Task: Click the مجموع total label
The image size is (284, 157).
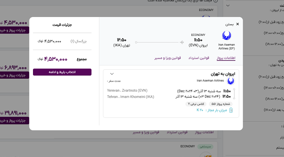Action: [82, 59]
